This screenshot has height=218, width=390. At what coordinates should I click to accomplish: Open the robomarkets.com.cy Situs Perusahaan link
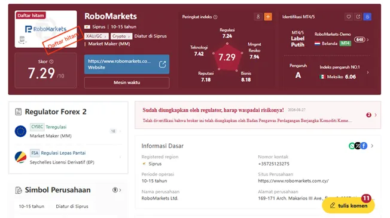[x=293, y=181]
